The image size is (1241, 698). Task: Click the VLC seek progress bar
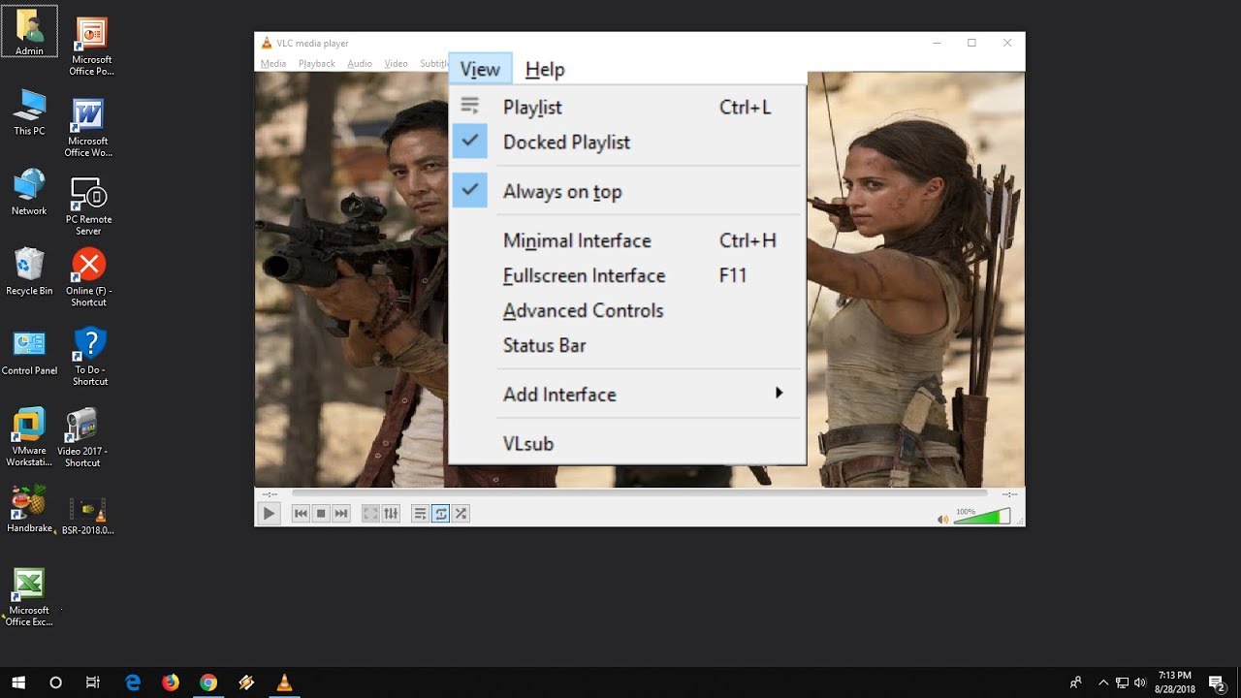[640, 493]
